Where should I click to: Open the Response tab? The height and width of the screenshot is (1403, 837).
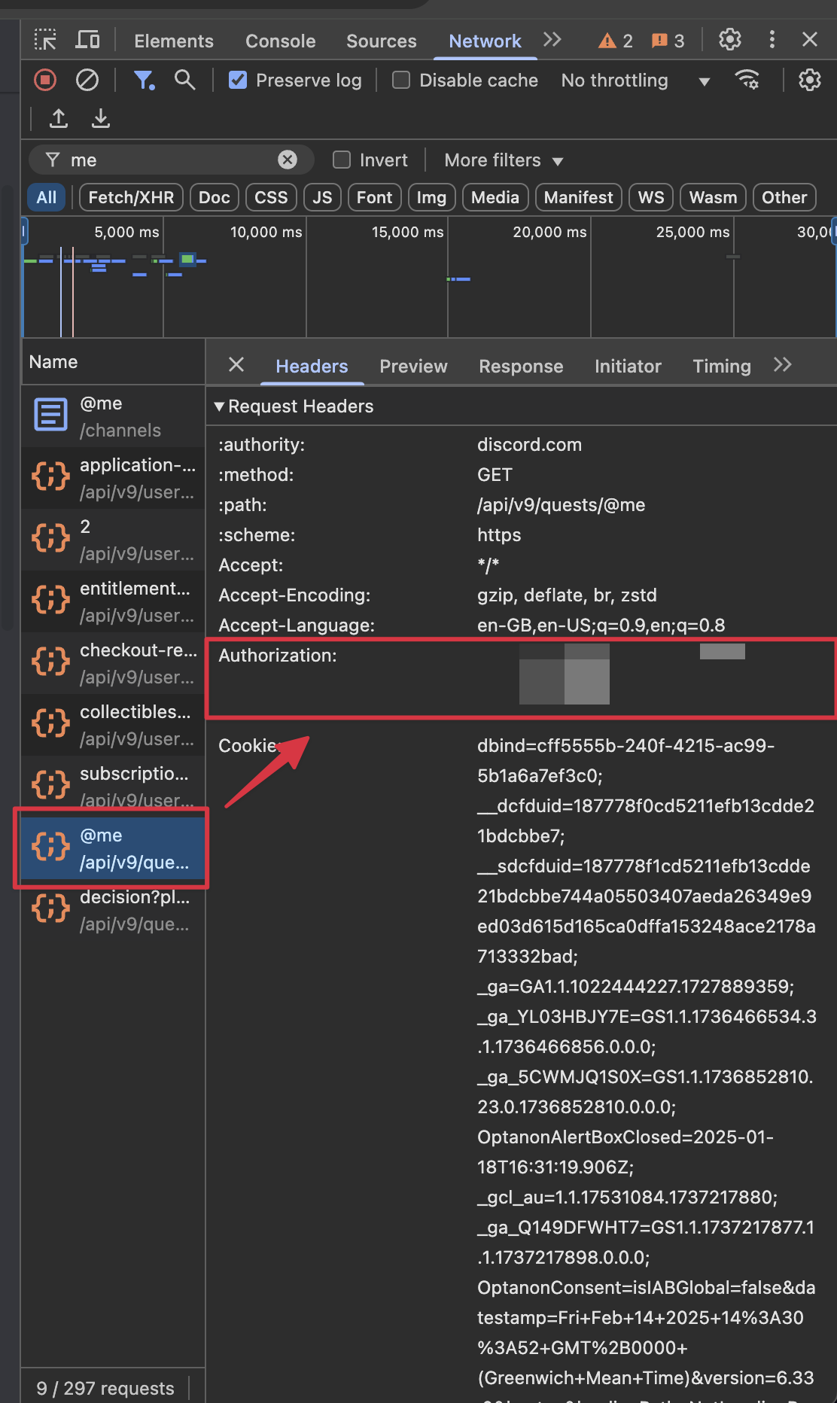pyautogui.click(x=521, y=367)
